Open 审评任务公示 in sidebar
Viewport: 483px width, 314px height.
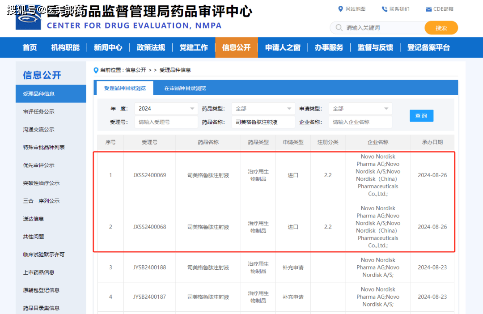[x=38, y=111]
